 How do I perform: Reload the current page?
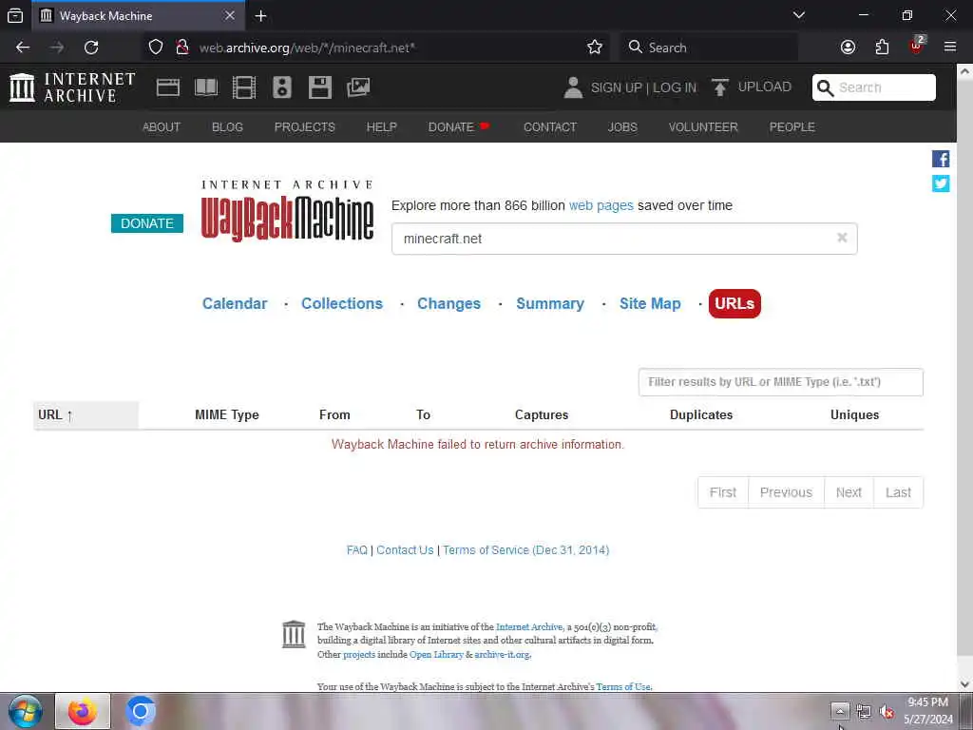point(91,48)
